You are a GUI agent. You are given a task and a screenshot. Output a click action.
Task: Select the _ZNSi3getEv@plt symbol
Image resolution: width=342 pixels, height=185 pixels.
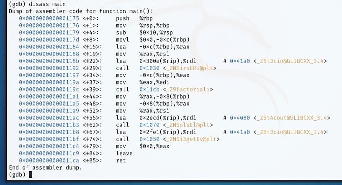click(x=191, y=139)
